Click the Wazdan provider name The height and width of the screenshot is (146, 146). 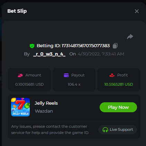pyautogui.click(x=44, y=111)
